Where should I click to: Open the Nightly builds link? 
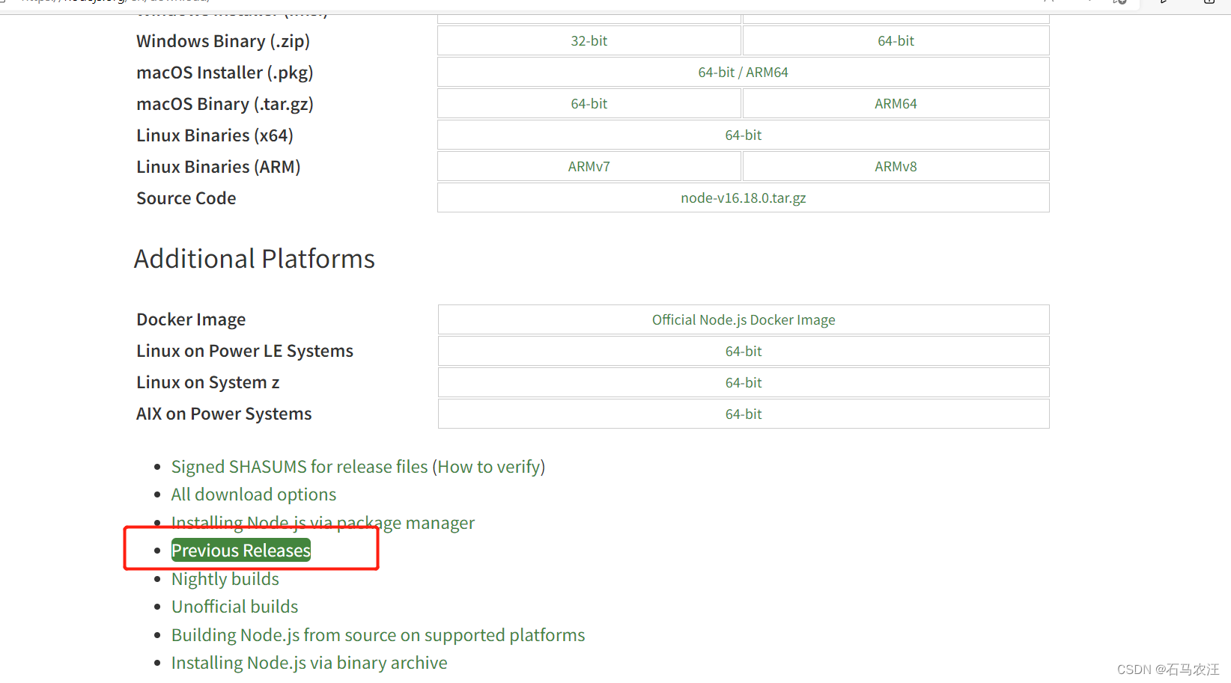[x=225, y=579]
